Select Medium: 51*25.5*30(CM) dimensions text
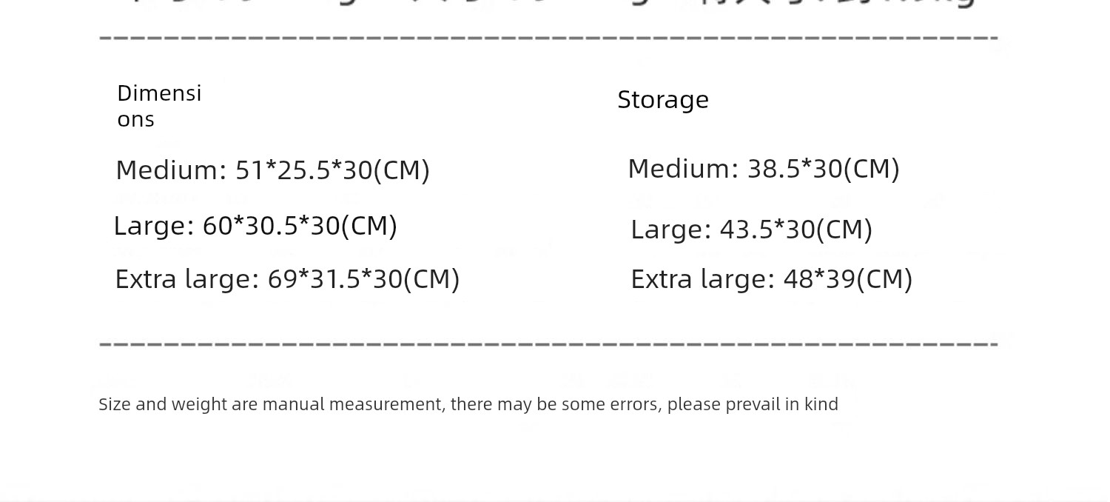The height and width of the screenshot is (502, 1110). pos(273,170)
